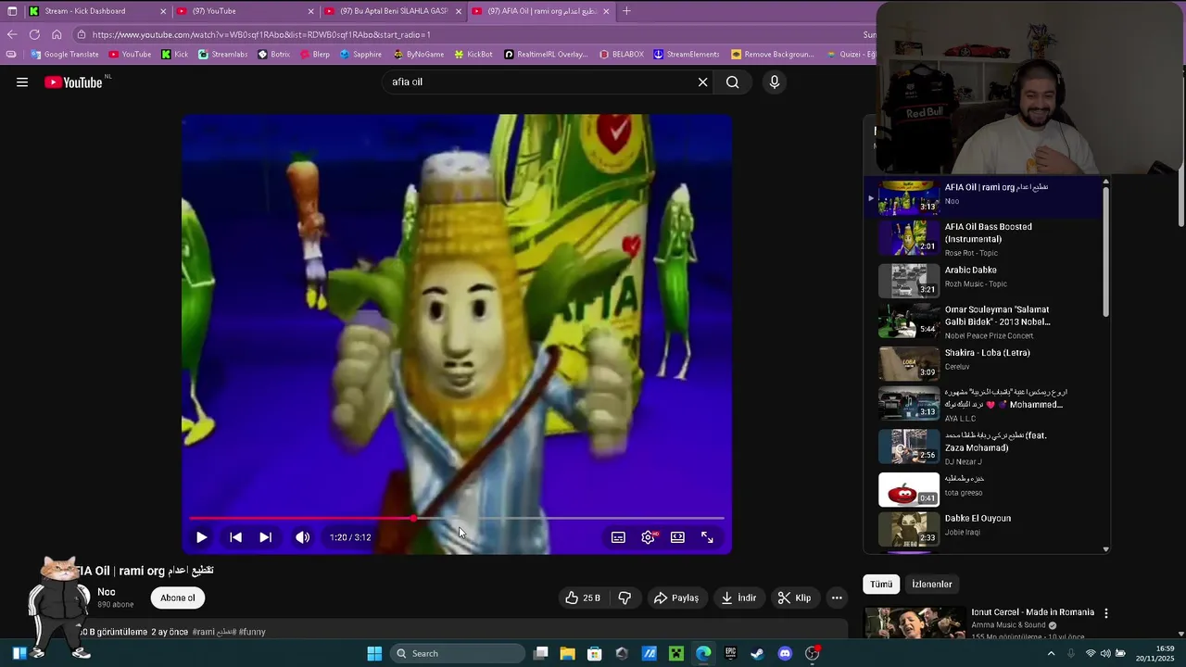The image size is (1186, 667).
Task: Start voice search with the microphone icon
Action: pos(775,82)
